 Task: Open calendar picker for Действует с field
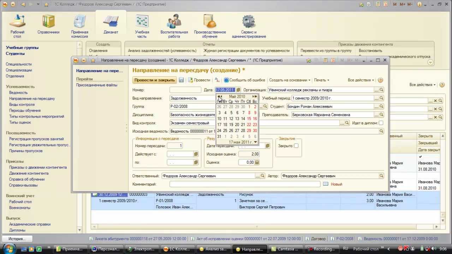[x=196, y=154]
